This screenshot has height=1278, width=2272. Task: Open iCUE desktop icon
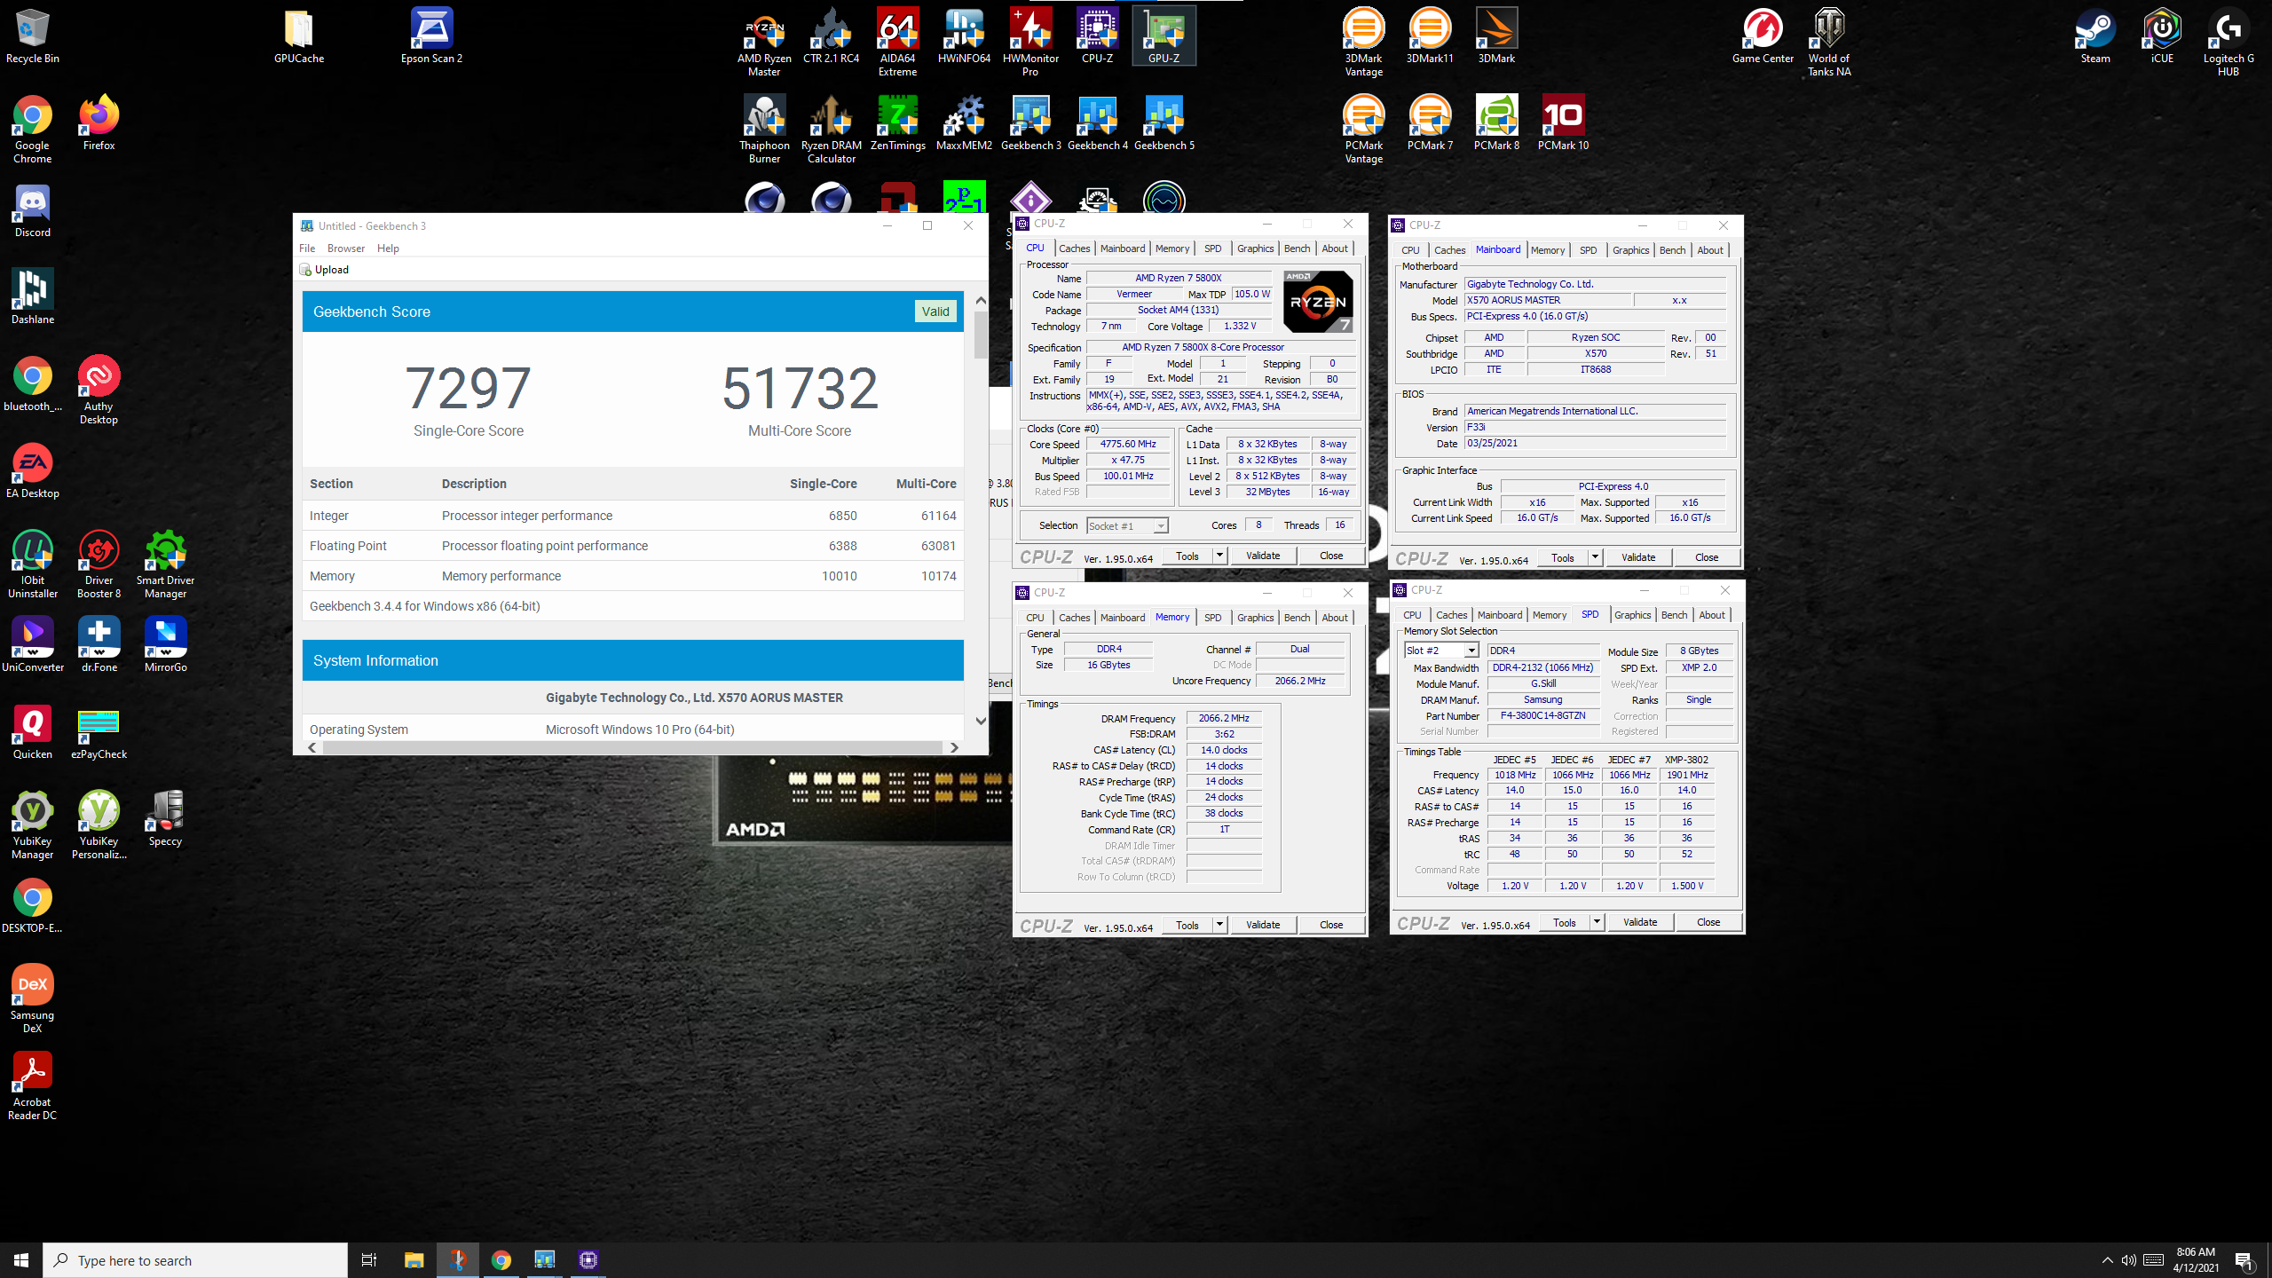(2162, 37)
